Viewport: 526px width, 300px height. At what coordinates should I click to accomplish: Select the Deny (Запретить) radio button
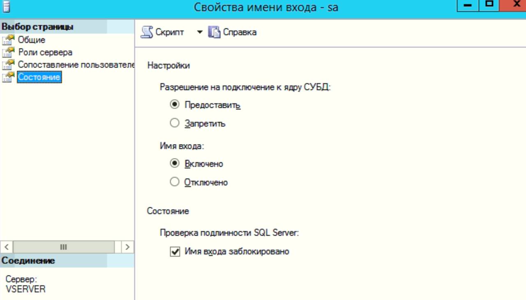pos(175,123)
